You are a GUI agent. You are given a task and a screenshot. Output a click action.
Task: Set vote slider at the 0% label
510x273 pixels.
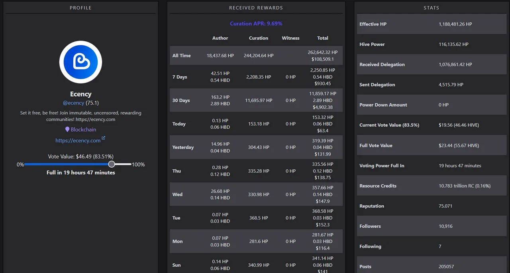point(20,165)
